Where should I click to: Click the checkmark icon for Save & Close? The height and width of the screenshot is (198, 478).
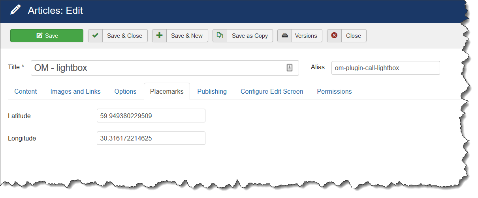coord(95,35)
